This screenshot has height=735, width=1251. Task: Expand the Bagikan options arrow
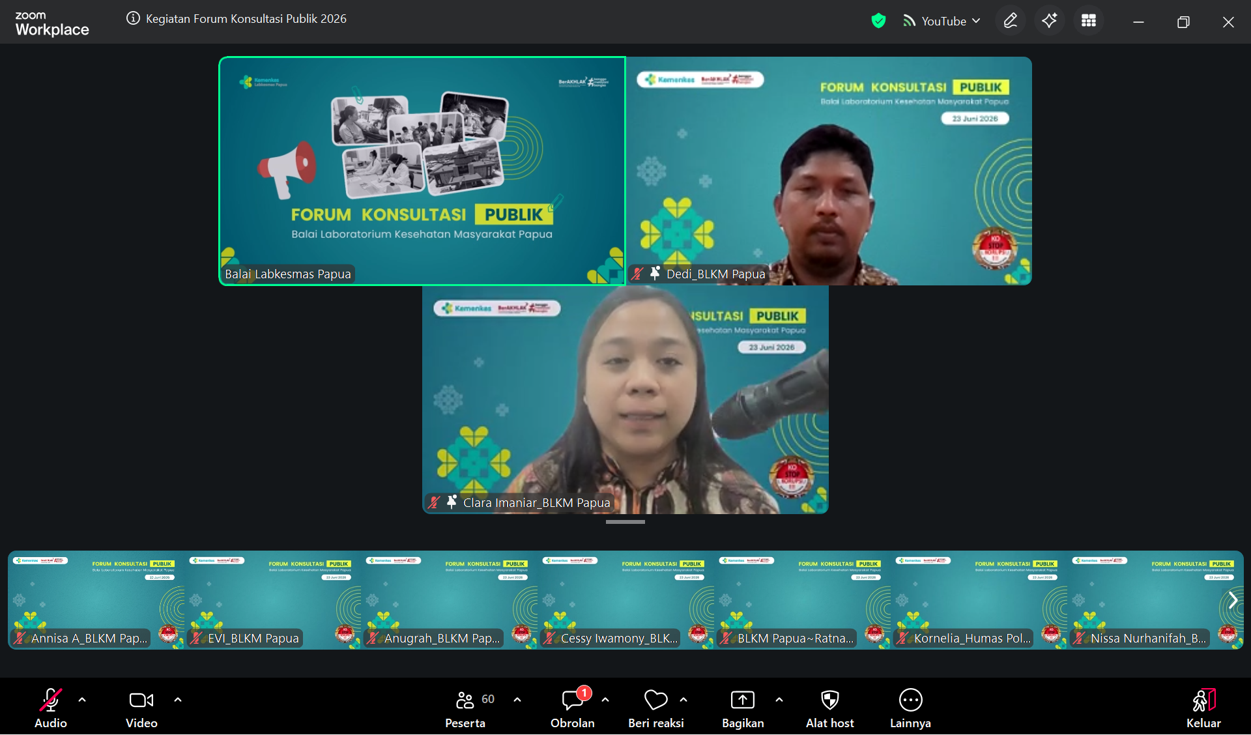point(779,700)
